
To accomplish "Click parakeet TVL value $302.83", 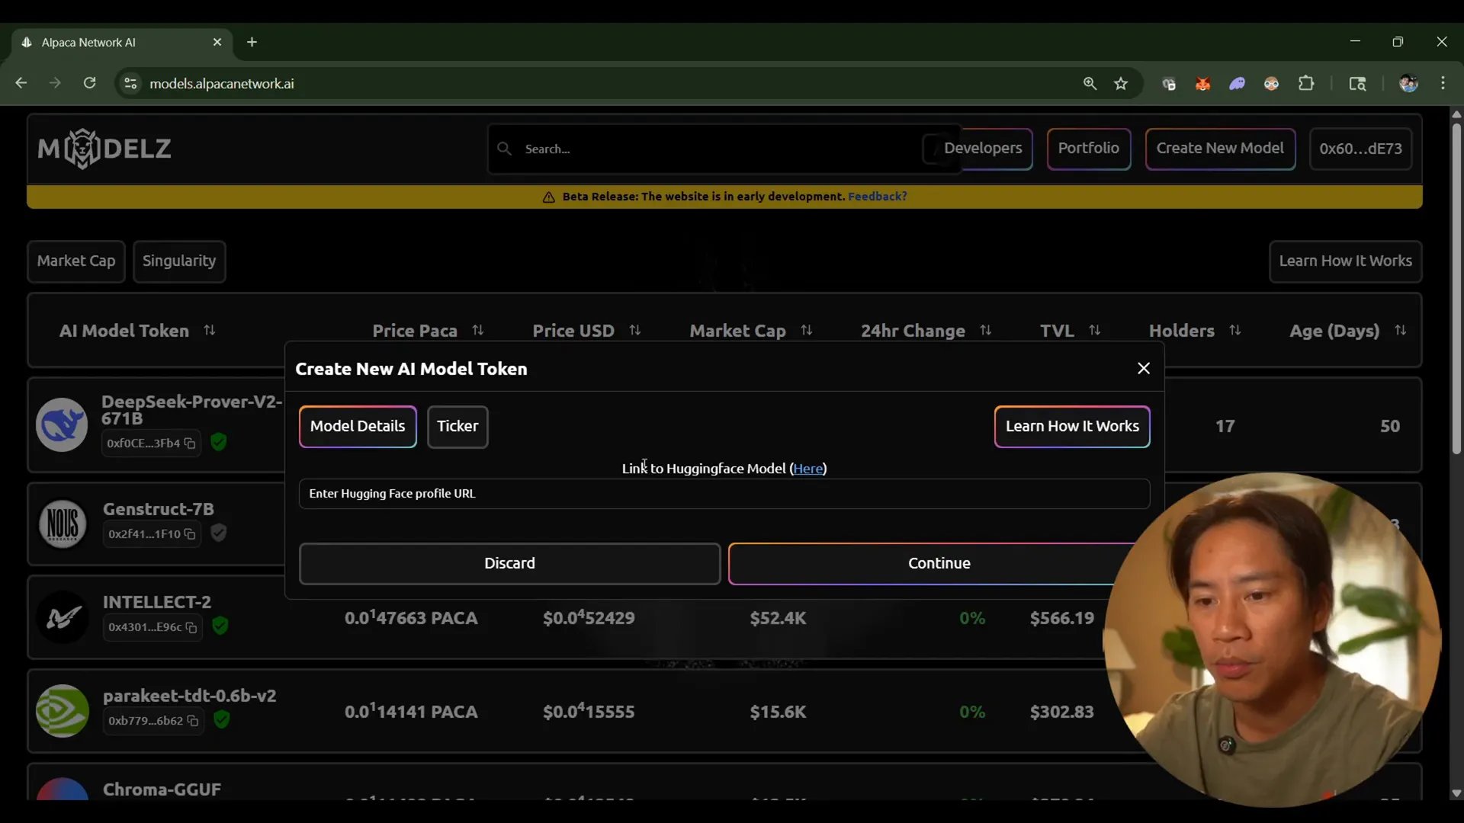I will (x=1061, y=712).
